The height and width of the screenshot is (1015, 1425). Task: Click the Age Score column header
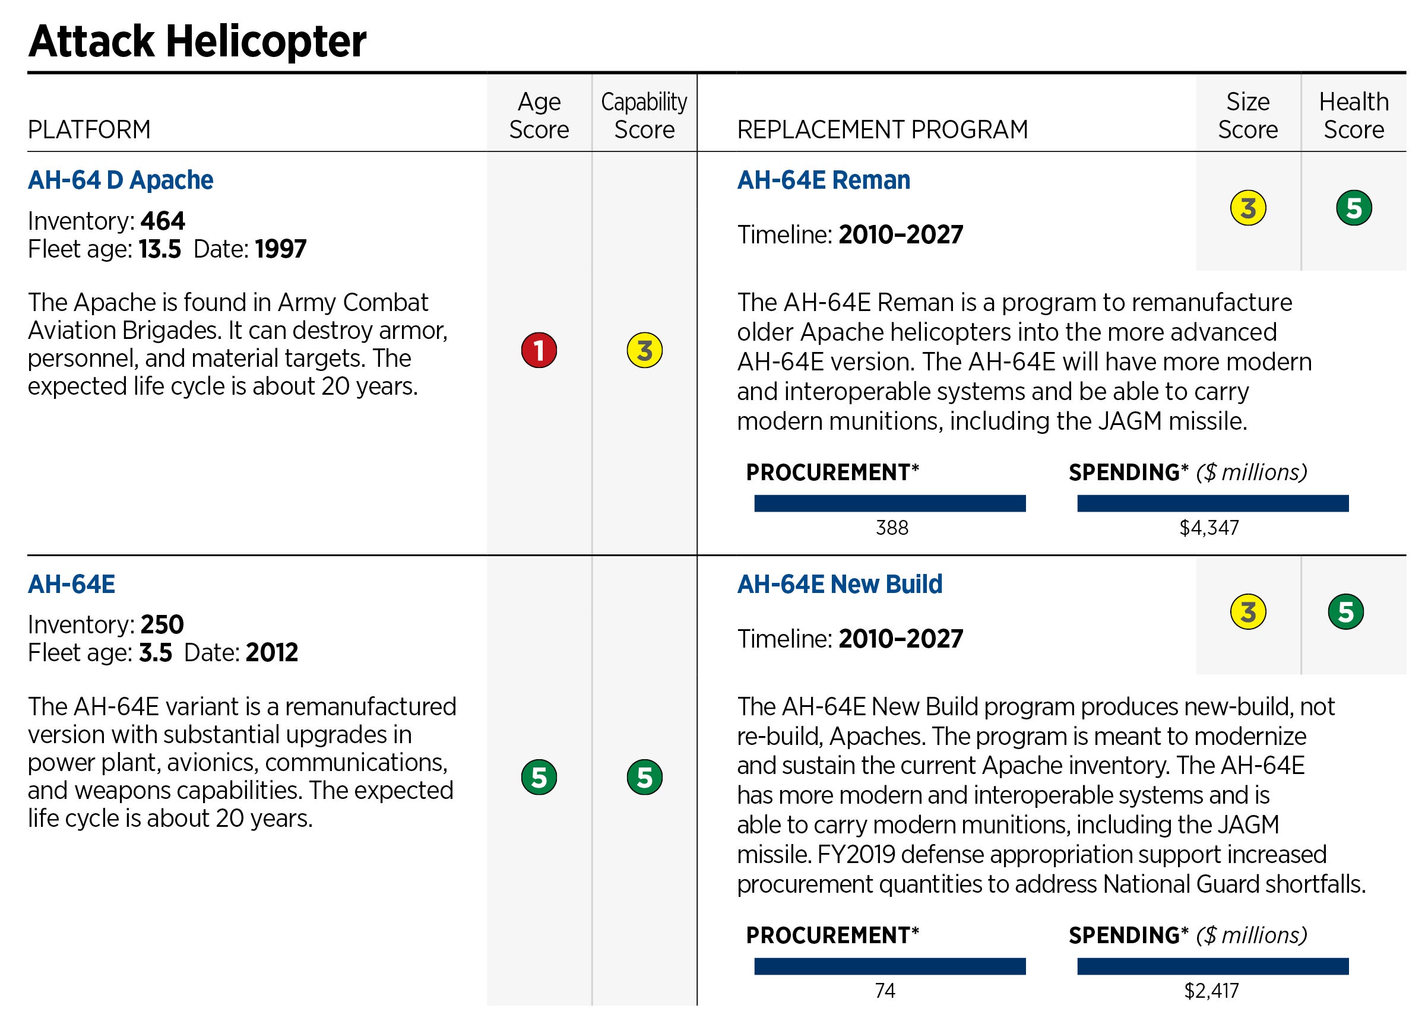539,116
